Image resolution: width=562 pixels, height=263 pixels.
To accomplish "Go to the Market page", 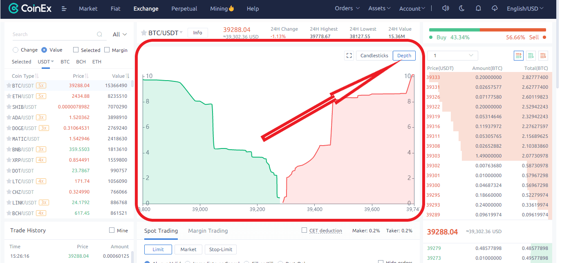I will 88,9.
